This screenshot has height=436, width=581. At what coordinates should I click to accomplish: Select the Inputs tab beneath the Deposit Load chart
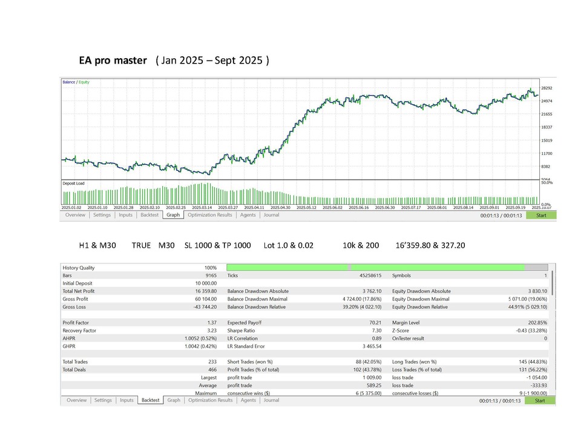(x=125, y=215)
